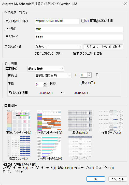Image resolution: width=129 pixels, height=185 pixels.
Task: Select the 差立てビュー(1) thumbnail
Action: pyautogui.click(x=19, y=146)
